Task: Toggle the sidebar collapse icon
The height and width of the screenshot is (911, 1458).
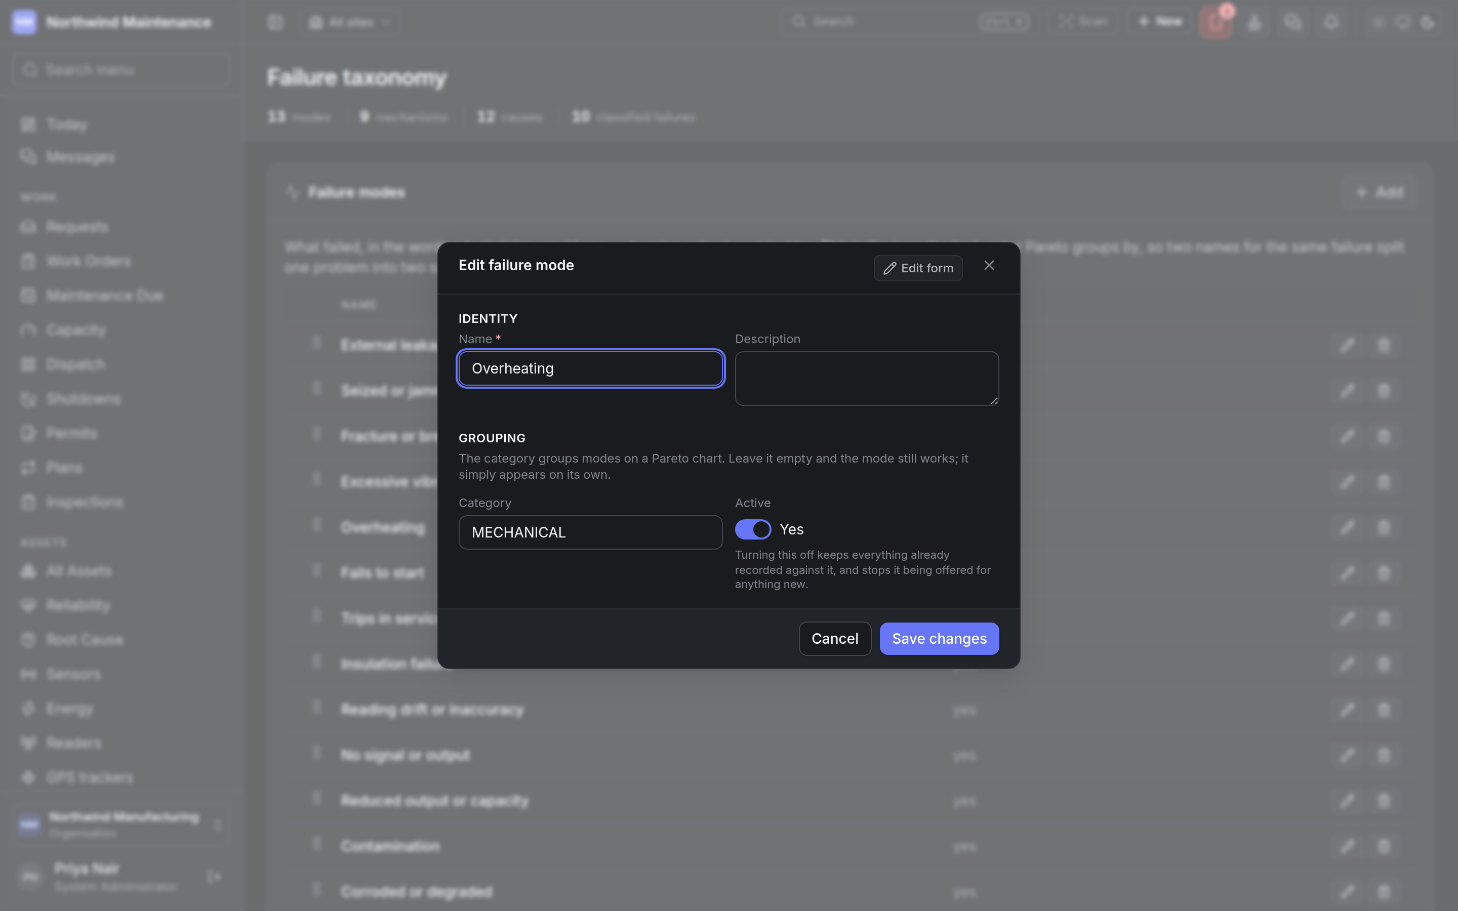Action: click(x=275, y=22)
